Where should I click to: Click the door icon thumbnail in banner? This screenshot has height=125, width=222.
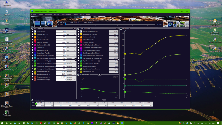[x=50, y=24]
